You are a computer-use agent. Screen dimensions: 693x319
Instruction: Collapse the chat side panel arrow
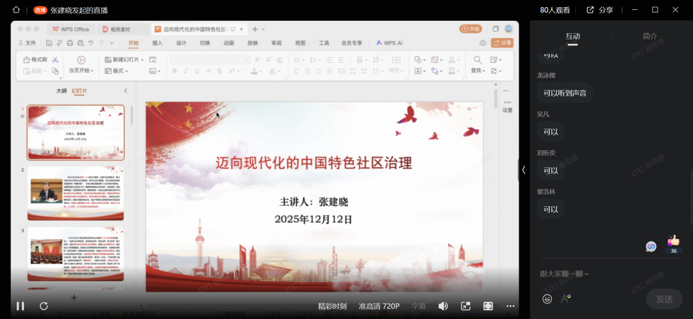click(523, 170)
